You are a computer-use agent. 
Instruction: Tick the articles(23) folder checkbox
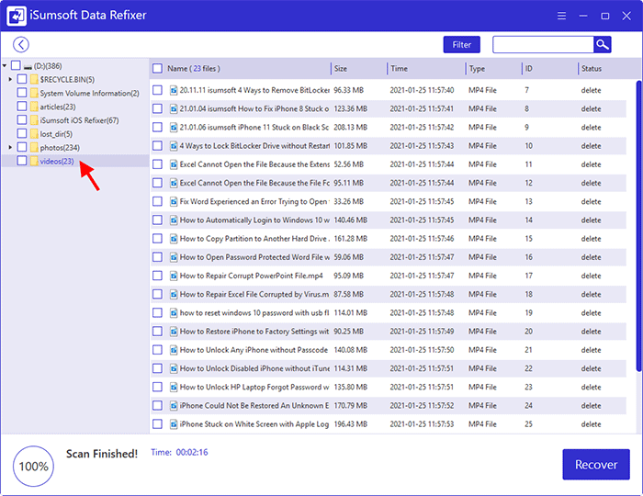click(22, 107)
